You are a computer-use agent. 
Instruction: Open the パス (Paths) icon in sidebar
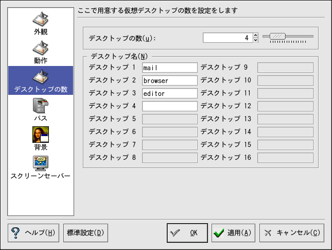coord(40,107)
